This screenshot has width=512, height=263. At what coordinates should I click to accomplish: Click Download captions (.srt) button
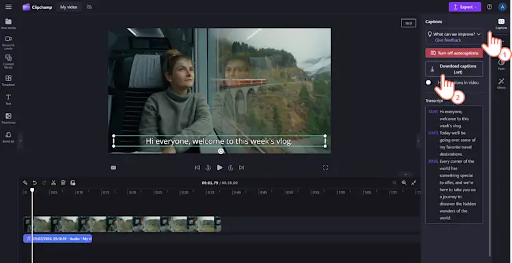(454, 69)
